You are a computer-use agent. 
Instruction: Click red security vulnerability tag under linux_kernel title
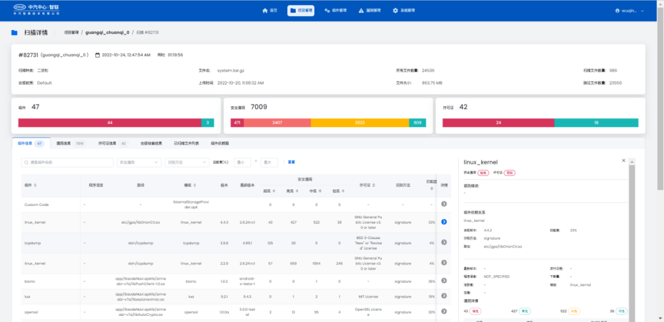(x=483, y=173)
